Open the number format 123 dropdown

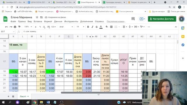click(53, 27)
